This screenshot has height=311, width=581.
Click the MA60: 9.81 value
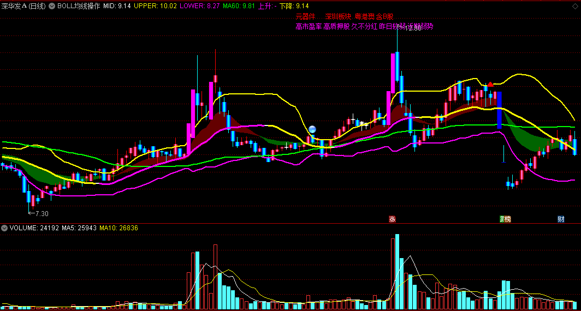[x=239, y=6]
